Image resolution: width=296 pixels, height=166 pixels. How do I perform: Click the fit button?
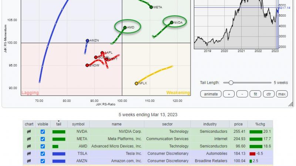point(255,94)
